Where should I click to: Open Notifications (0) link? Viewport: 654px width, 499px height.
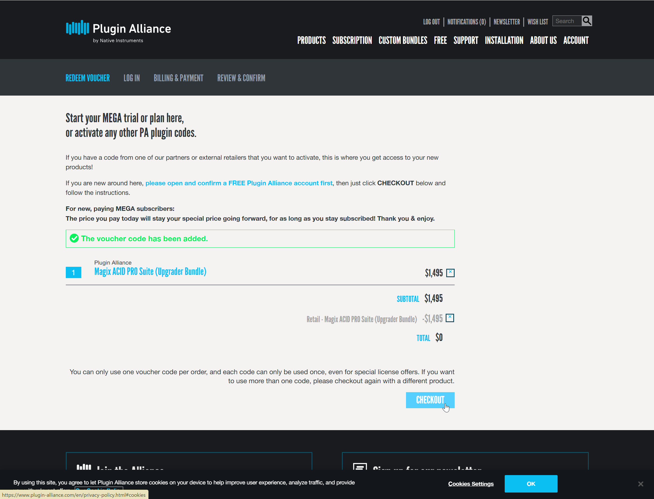pos(466,22)
